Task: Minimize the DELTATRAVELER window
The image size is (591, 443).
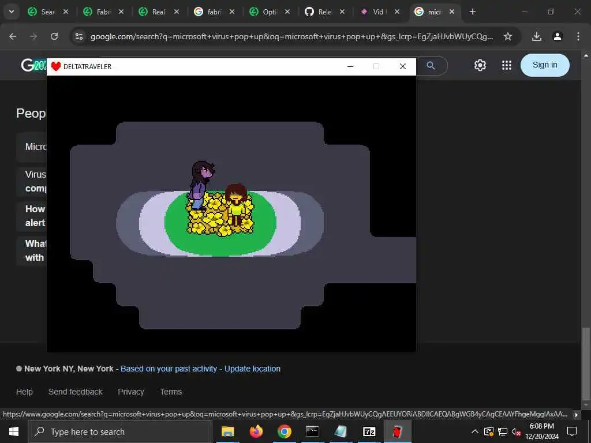Action: coord(350,67)
